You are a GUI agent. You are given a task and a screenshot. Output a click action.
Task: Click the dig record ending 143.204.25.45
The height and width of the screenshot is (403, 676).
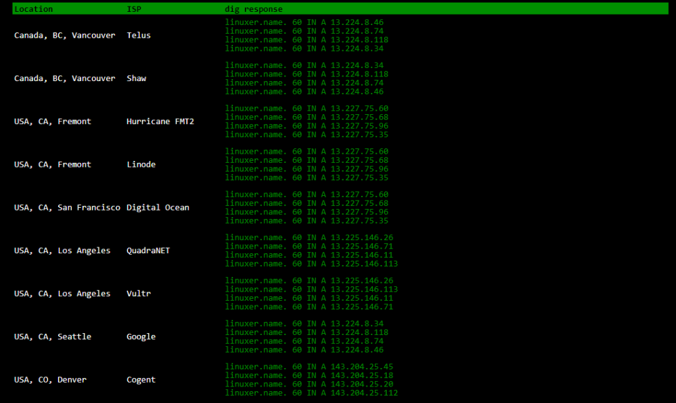(309, 367)
